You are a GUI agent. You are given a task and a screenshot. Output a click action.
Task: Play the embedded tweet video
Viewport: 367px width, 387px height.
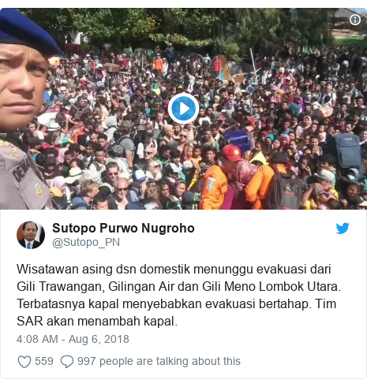click(x=183, y=109)
